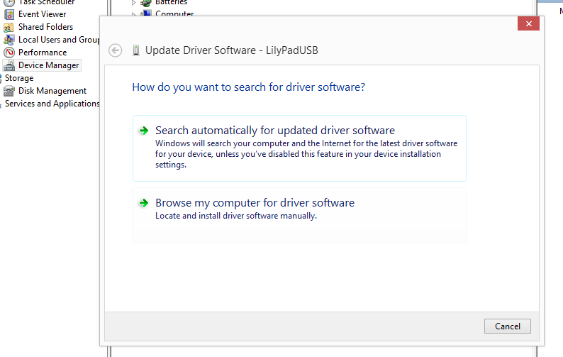
Task: Click the Shared Folders icon
Action: click(9, 27)
